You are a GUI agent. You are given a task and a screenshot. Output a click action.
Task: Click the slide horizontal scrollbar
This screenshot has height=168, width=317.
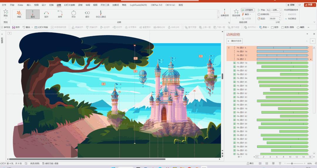[x=88, y=159]
